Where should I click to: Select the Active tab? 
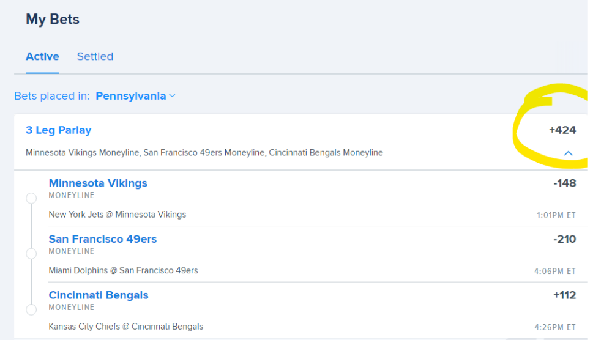42,56
